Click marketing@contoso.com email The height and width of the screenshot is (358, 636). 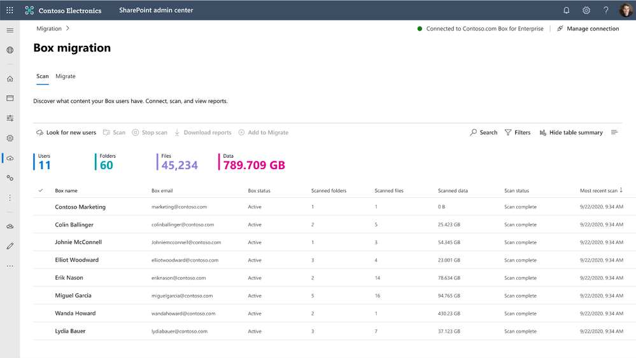point(179,207)
